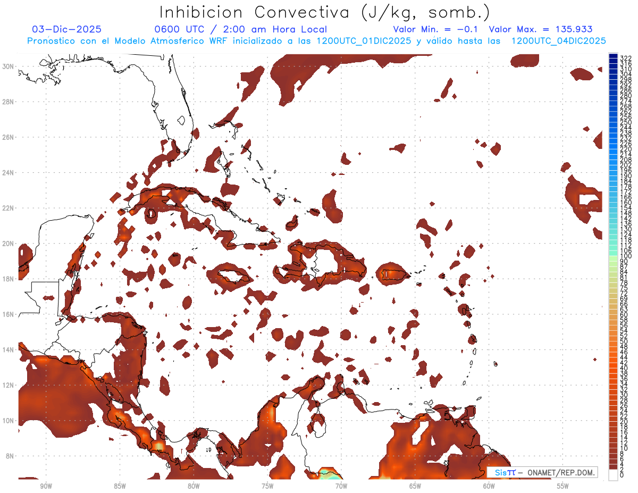
Task: Click the 18N latitude label
Action: [8, 279]
